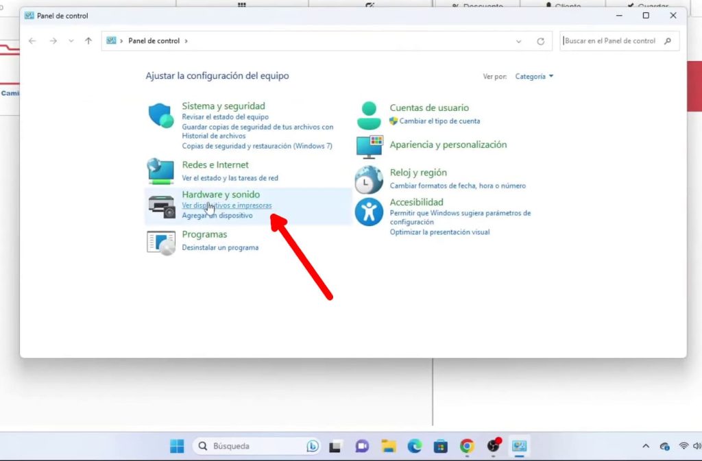The height and width of the screenshot is (461, 702).
Task: Click the Sistema y seguridad shield icon
Action: [162, 116]
